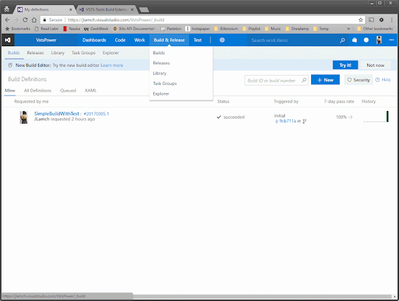
Task: Open the Playlist bookmarks folder
Action: click(251, 29)
